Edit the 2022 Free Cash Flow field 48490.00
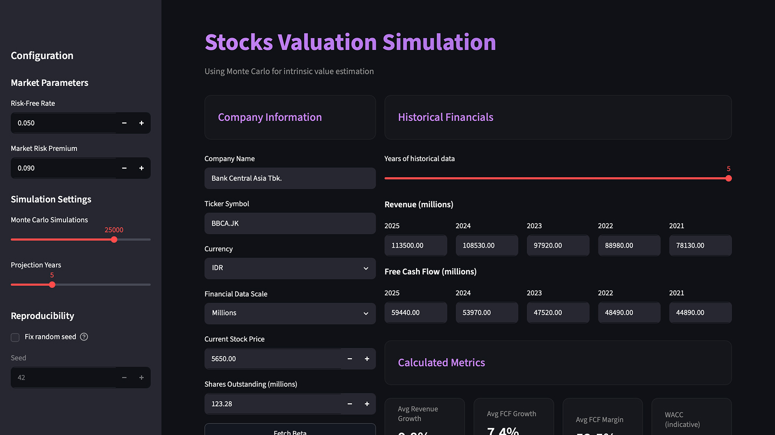Viewport: 775px width, 435px height. click(x=629, y=313)
